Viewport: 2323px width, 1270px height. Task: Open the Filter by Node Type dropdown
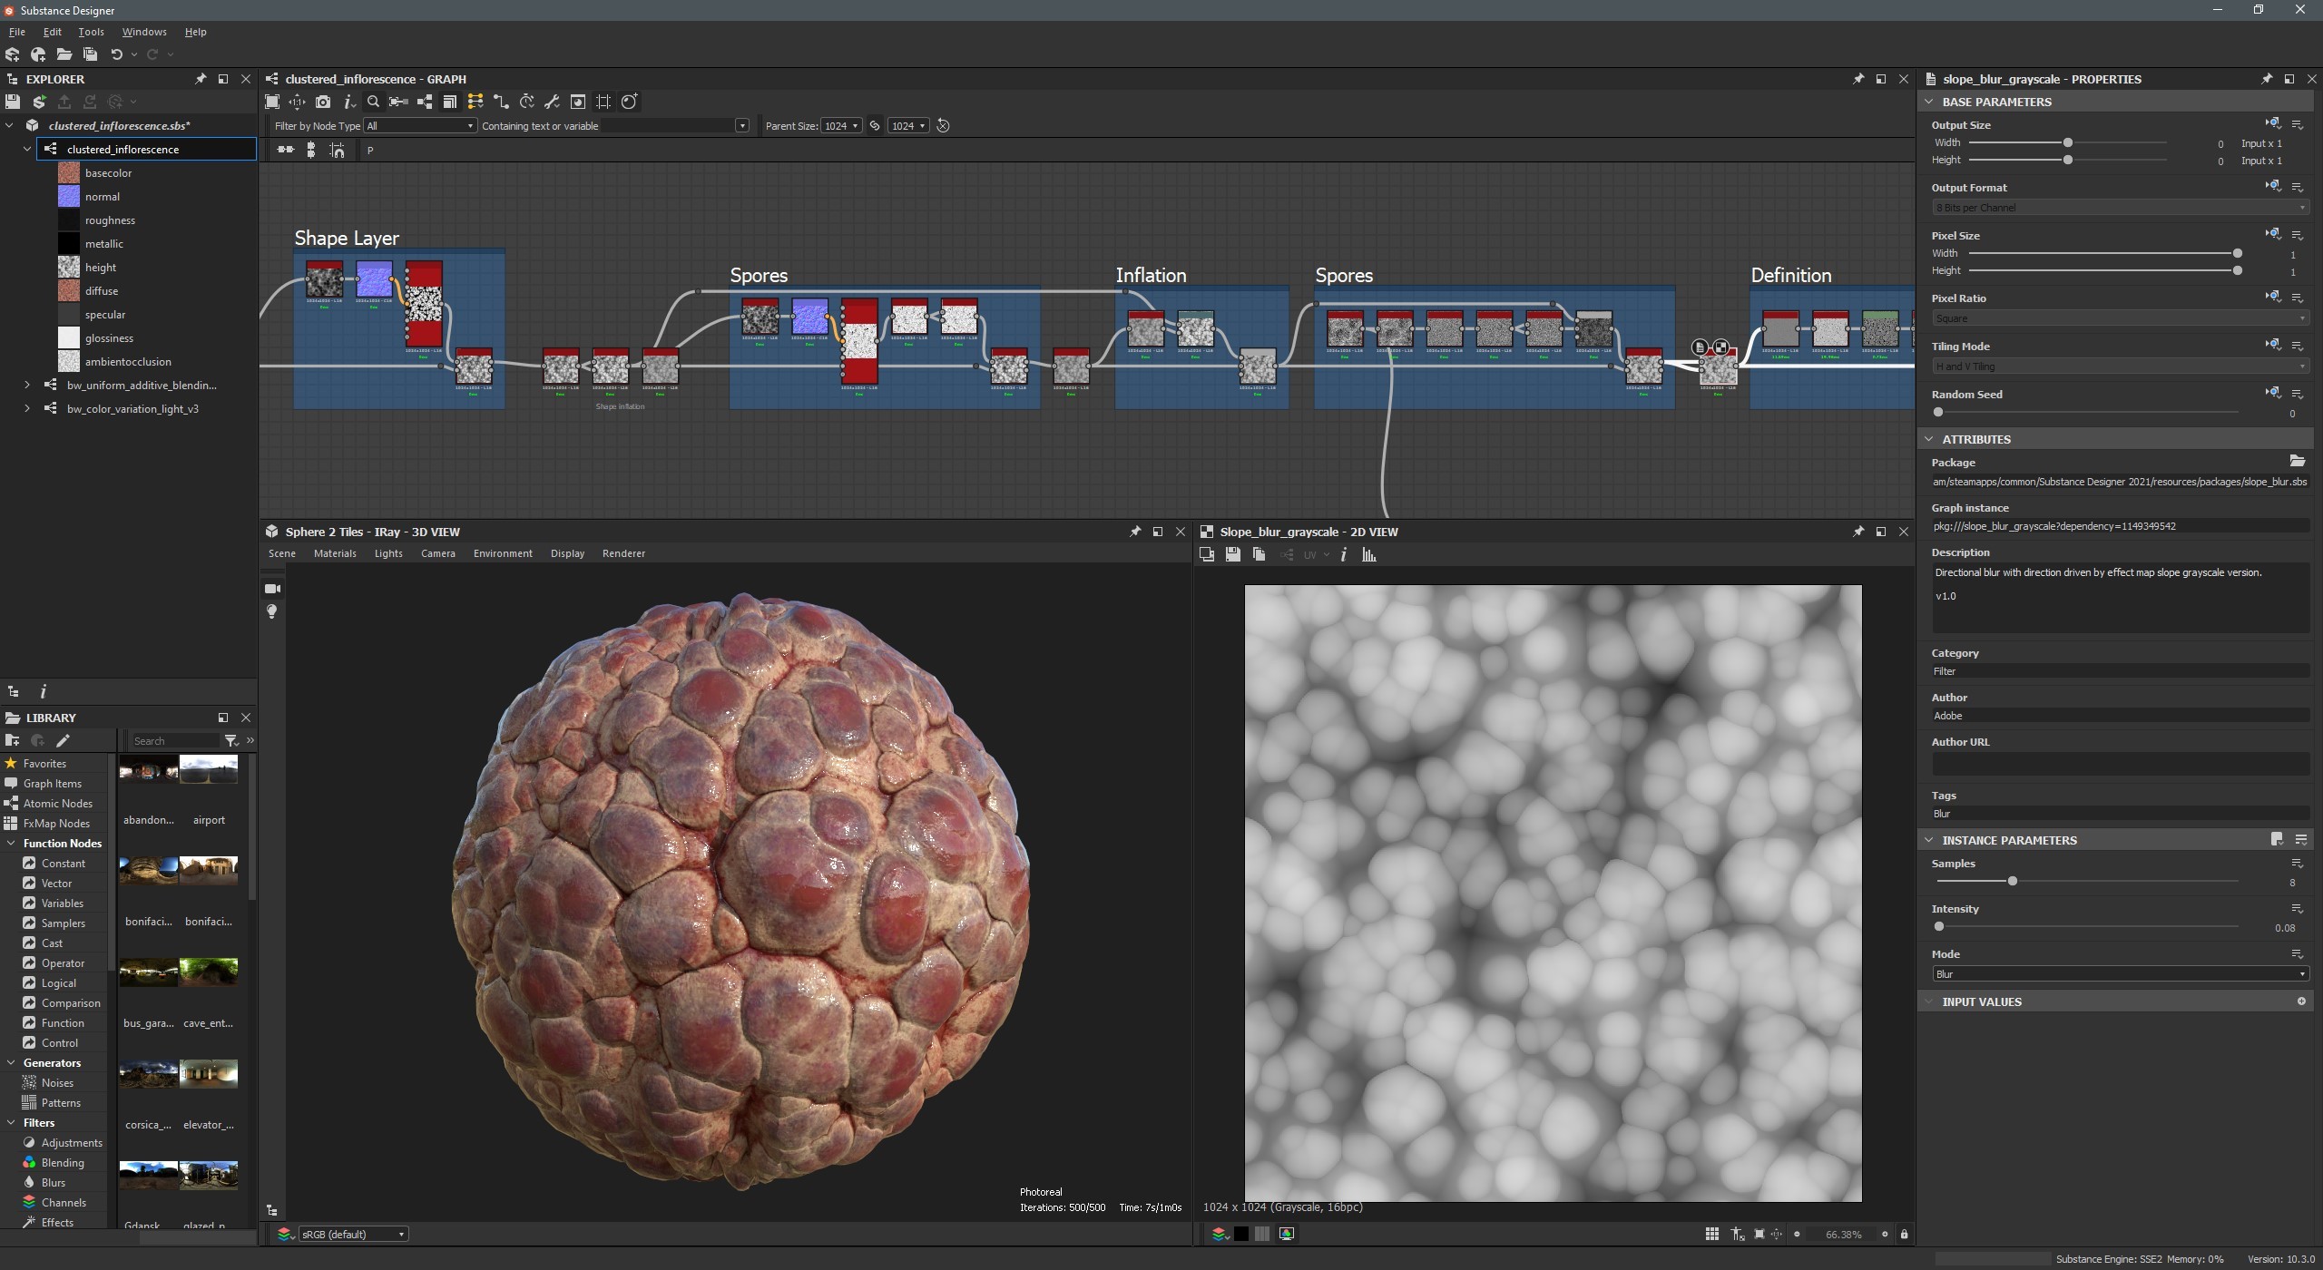[419, 125]
